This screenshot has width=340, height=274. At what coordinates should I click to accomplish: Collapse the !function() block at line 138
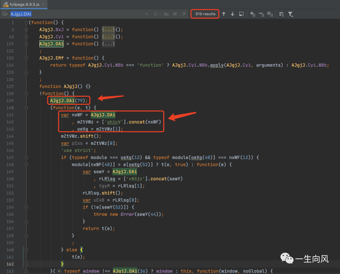(26, 94)
